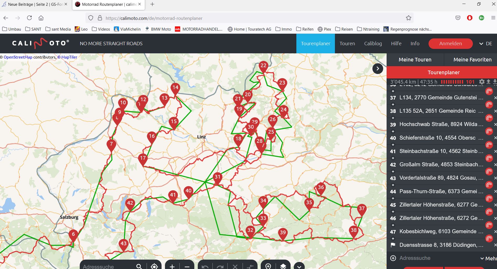Click the Anmelden button
The height and width of the screenshot is (269, 497).
[x=451, y=44]
